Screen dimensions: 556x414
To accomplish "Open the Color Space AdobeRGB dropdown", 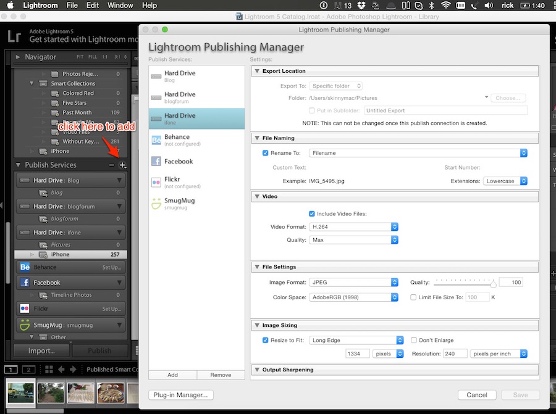I will point(353,297).
